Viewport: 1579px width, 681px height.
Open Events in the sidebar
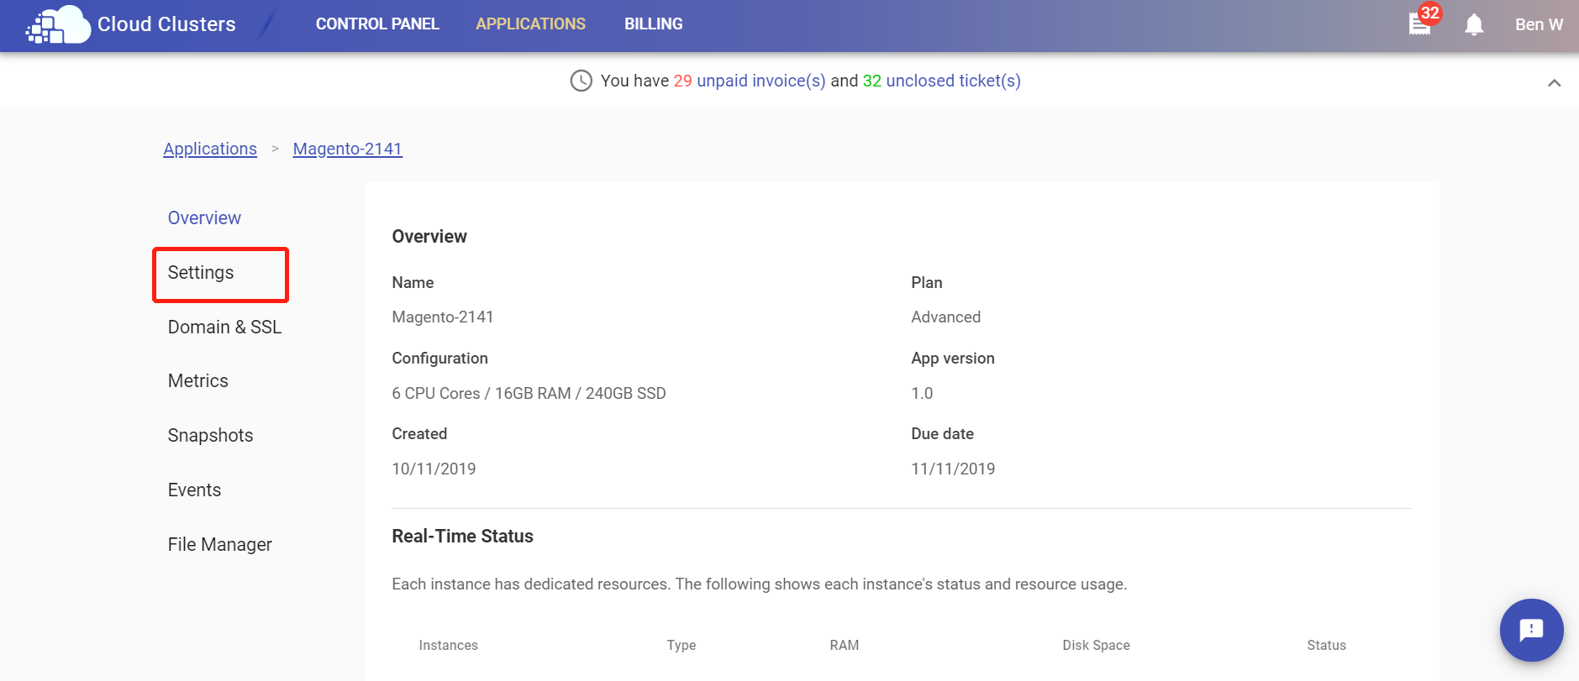coord(194,490)
